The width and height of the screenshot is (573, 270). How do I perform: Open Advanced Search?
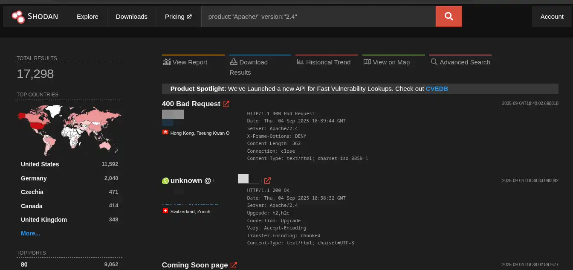[x=460, y=62]
